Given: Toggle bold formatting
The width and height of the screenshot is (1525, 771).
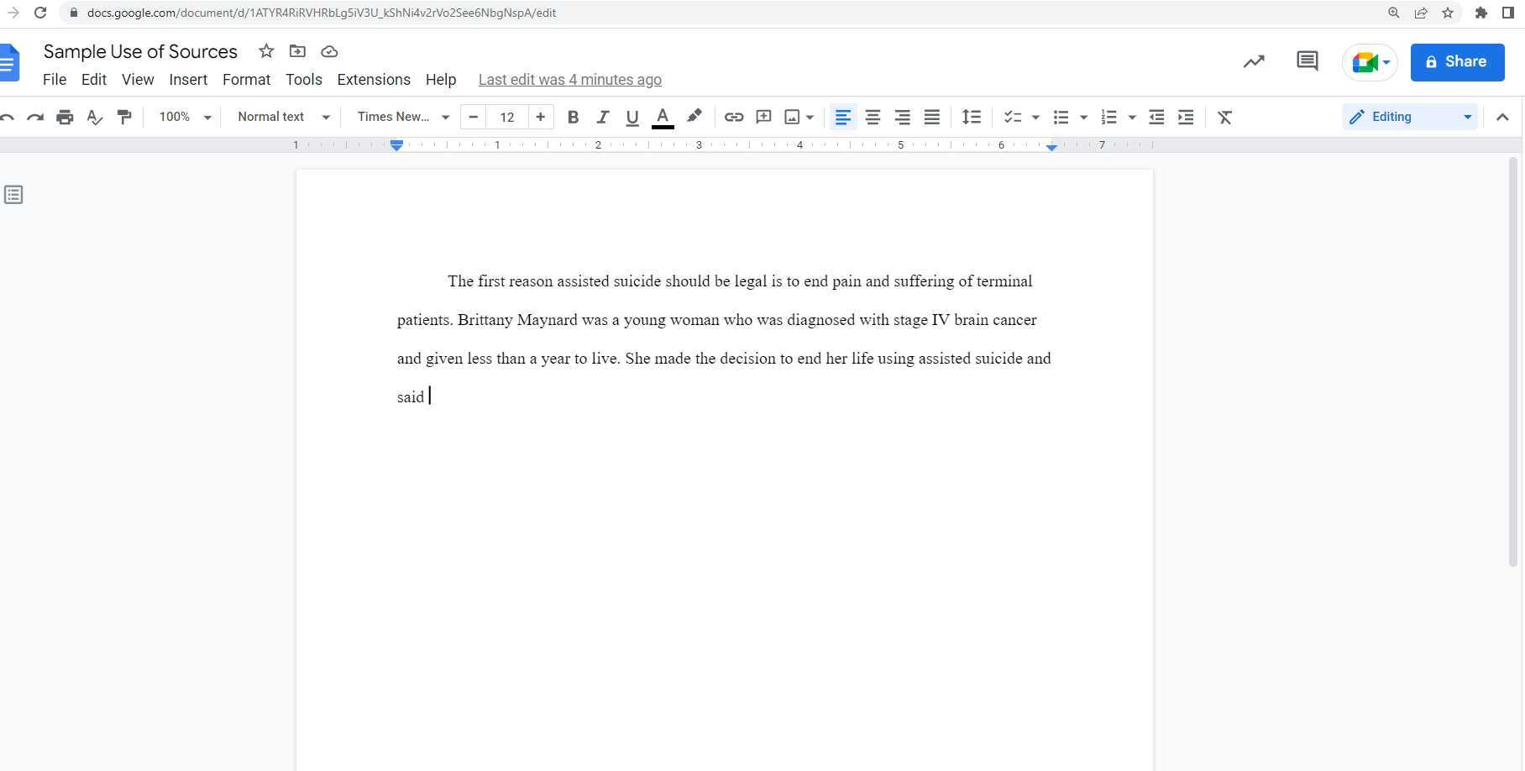Looking at the screenshot, I should [x=573, y=117].
